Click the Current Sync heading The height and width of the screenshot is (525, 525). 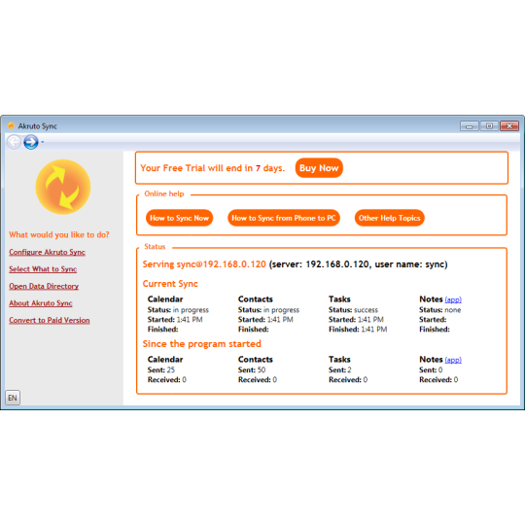point(170,284)
